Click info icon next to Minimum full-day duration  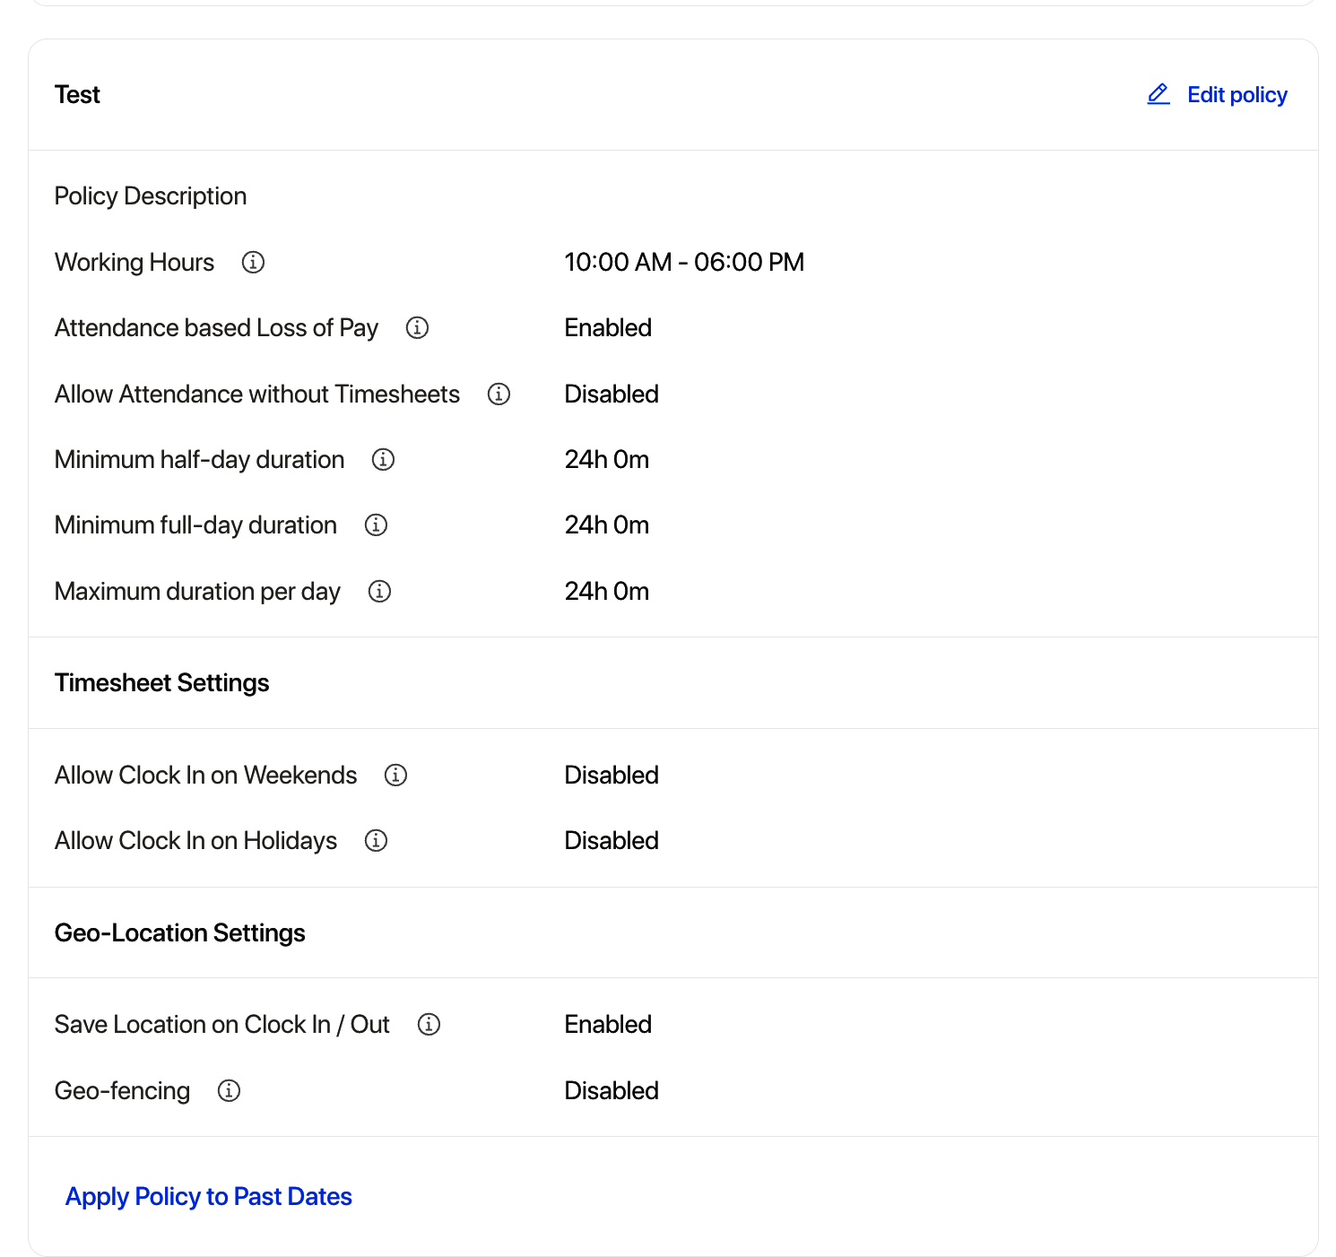click(x=376, y=524)
